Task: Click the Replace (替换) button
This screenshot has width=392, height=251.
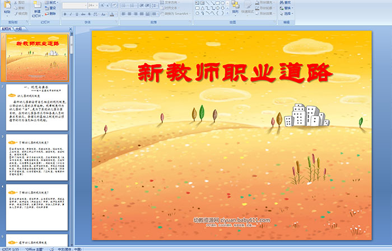Action: (x=287, y=8)
